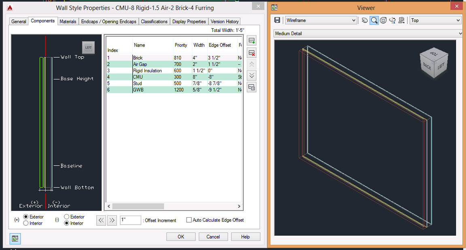Click the ViewCube in the Viewer
The width and height of the screenshot is (466, 250).
click(x=434, y=63)
